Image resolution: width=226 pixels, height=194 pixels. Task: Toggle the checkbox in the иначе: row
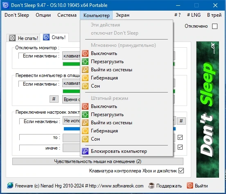click(180, 147)
